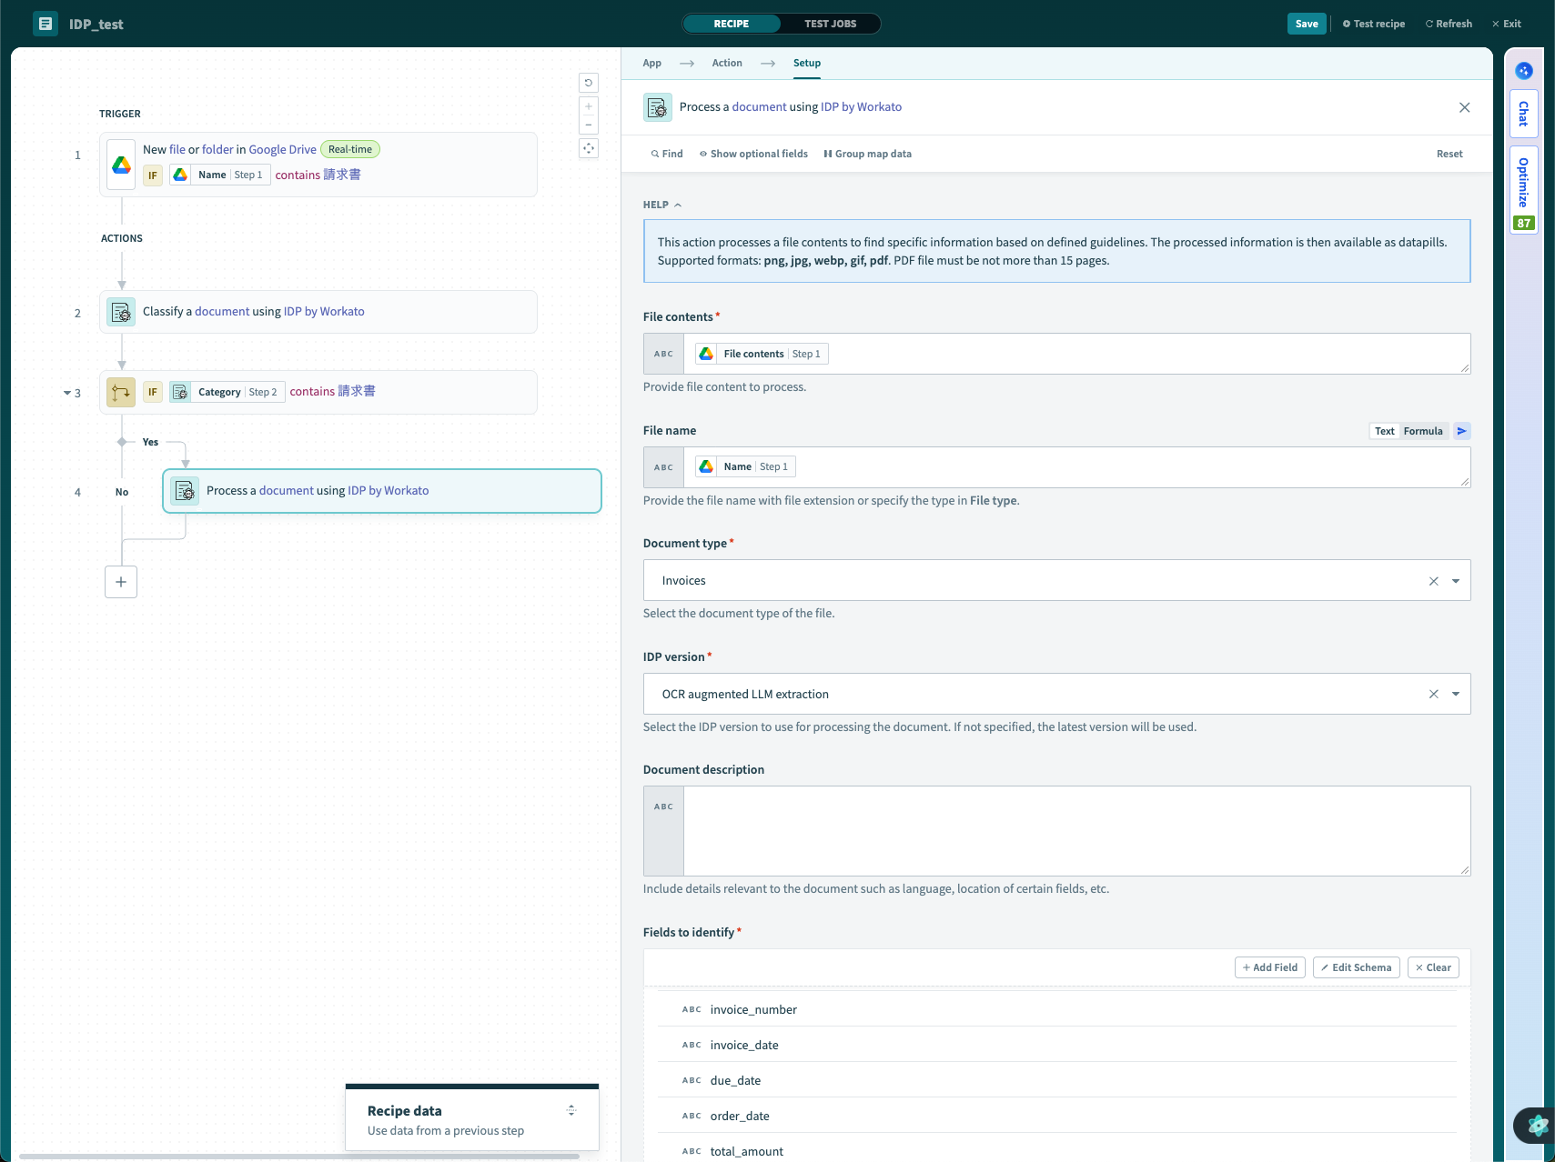Click the invoice_number field row
Screen dimensions: 1555x1162
[x=1057, y=1009]
